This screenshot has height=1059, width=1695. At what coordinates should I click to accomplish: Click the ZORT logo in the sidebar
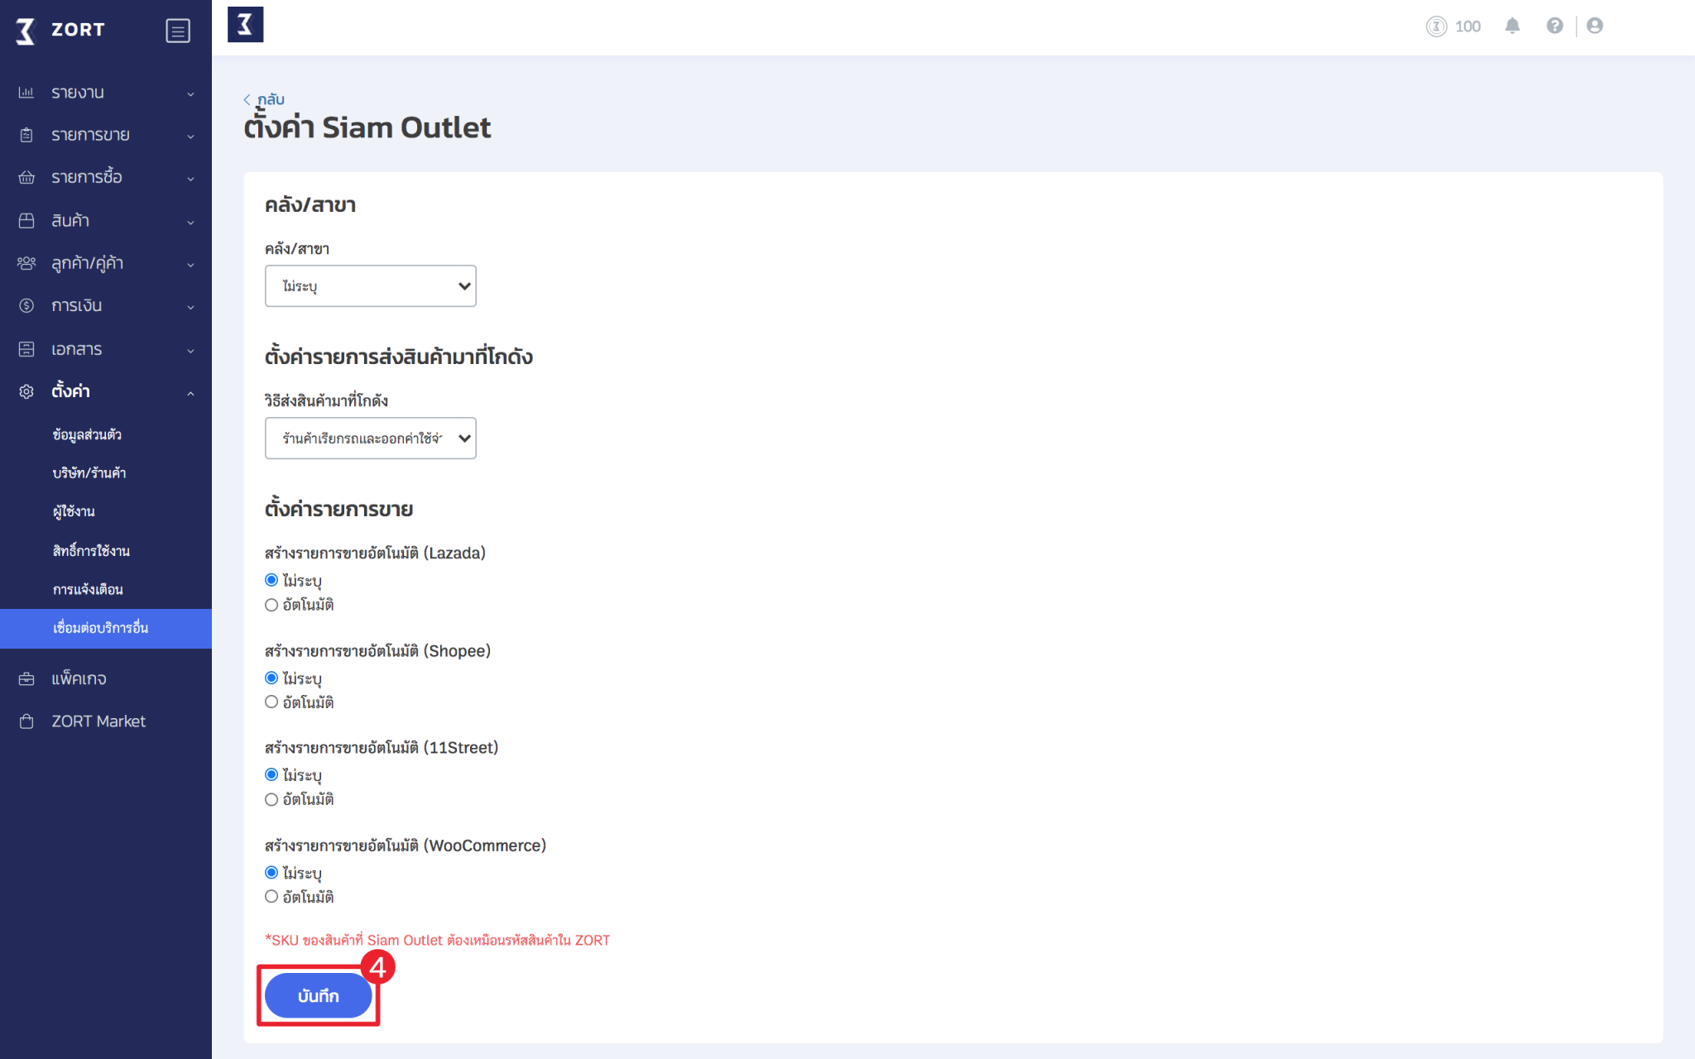click(x=60, y=31)
